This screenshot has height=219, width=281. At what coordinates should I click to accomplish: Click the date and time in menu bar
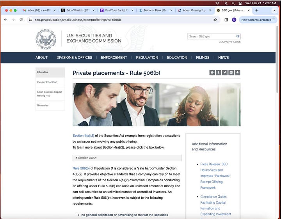pyautogui.click(x=261, y=3)
